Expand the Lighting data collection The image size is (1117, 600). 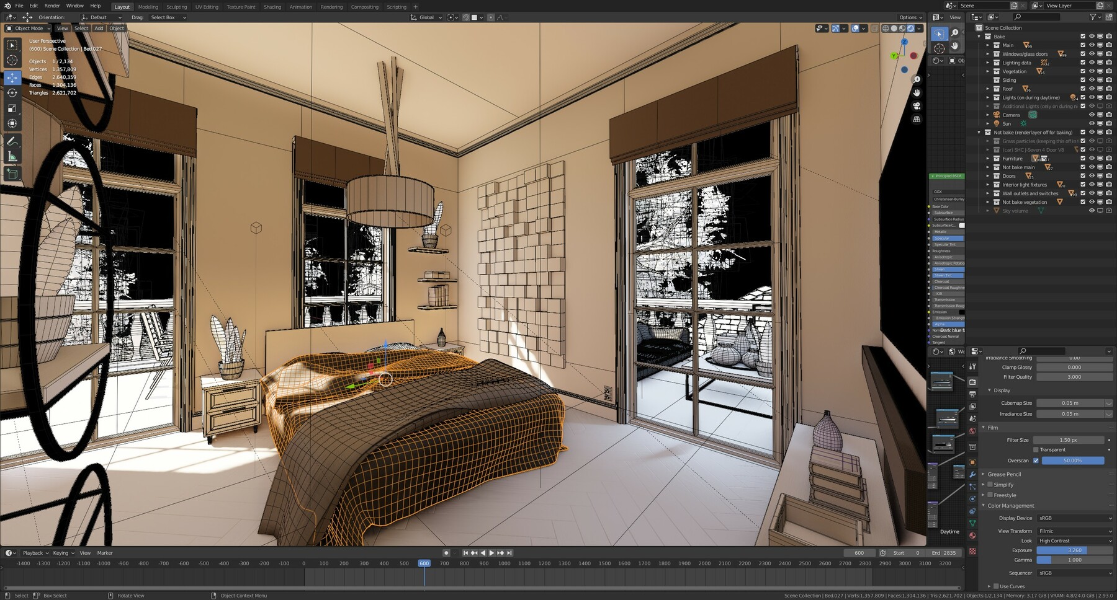point(988,63)
